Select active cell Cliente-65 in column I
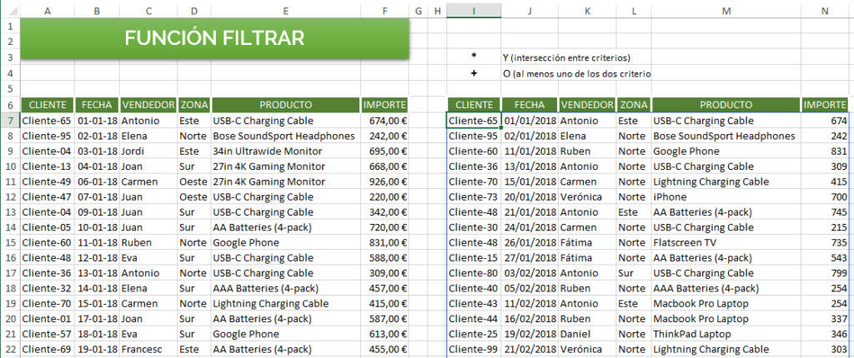Image resolution: width=854 pixels, height=358 pixels. [474, 121]
